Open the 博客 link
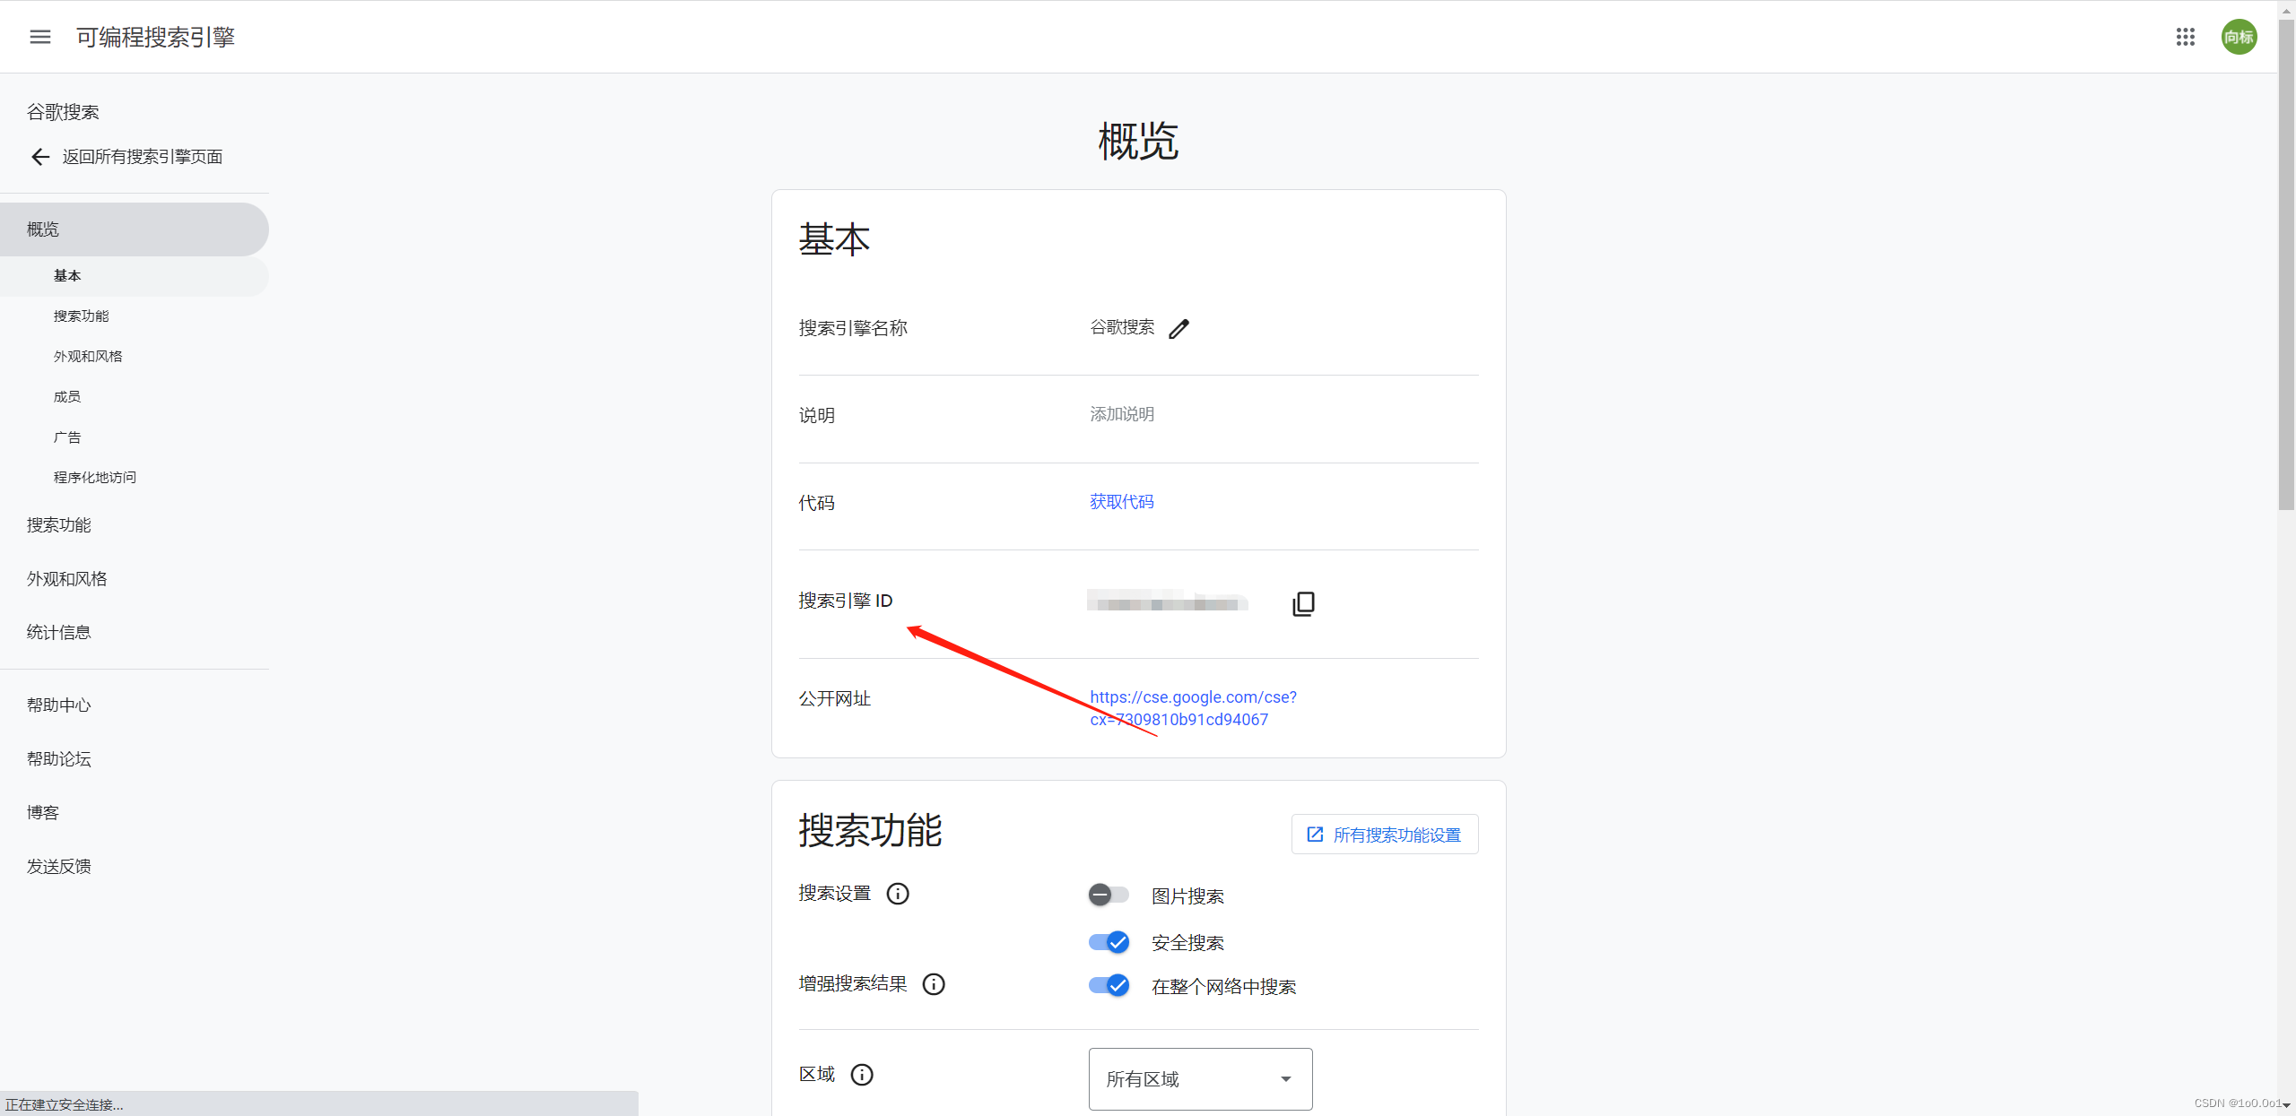The image size is (2296, 1116). [43, 813]
